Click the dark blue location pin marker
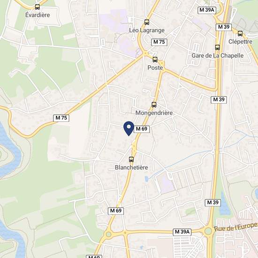 click(129, 129)
